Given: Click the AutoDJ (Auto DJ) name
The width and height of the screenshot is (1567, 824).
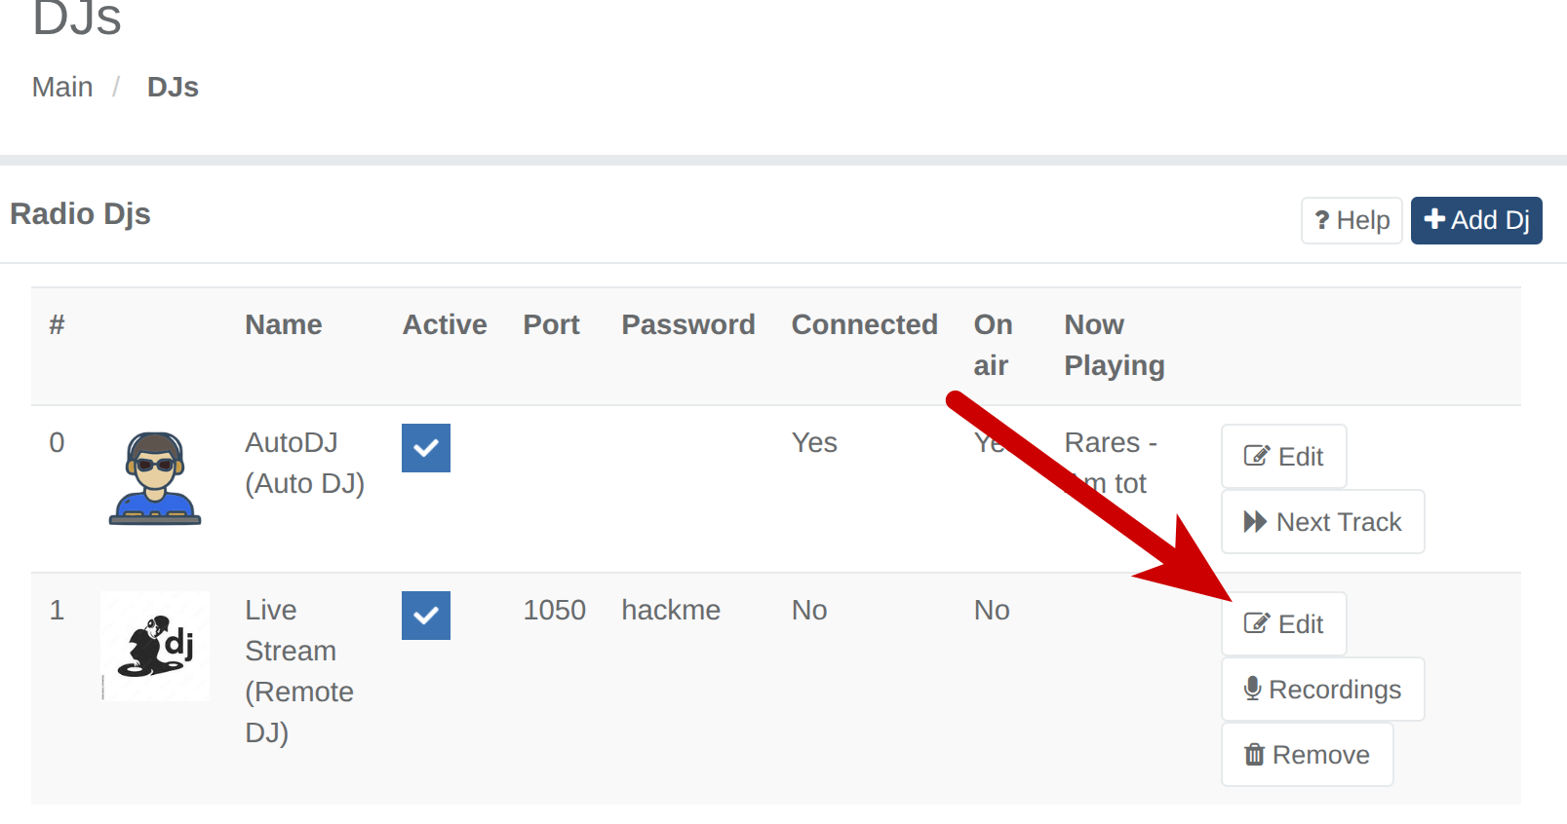Looking at the screenshot, I should click(x=304, y=463).
